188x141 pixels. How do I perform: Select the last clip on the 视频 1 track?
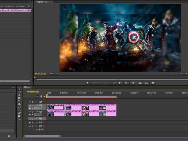(108, 113)
